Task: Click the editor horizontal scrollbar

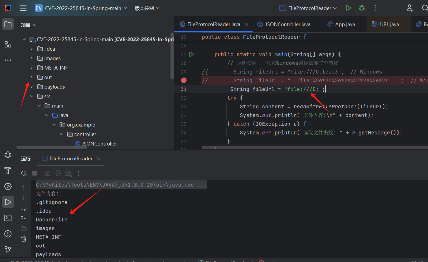Action: [315, 148]
